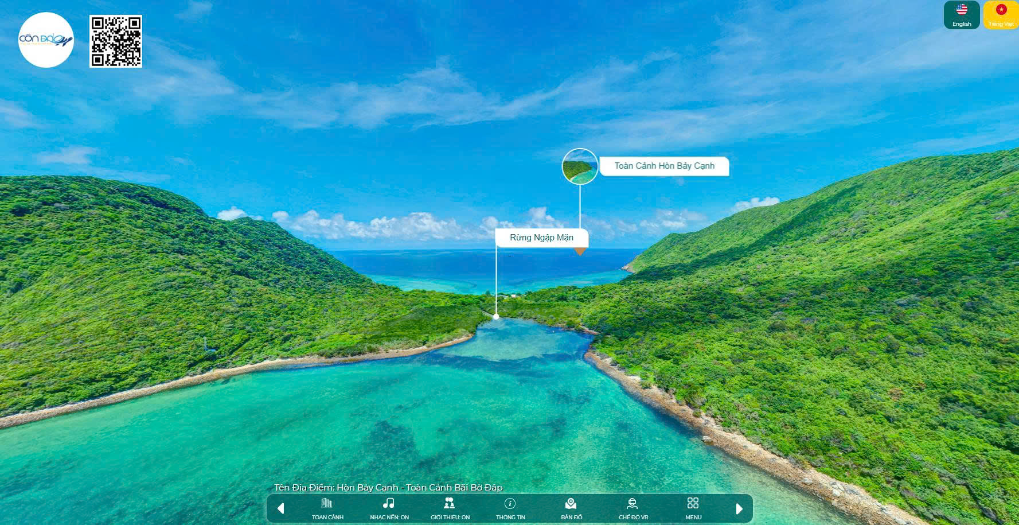Click the music note NHẠC NỀN icon

[x=389, y=503]
